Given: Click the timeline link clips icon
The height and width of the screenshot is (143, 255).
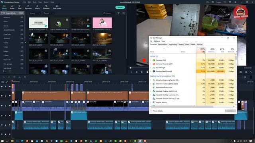Looking at the screenshot, I should click(x=7, y=82).
